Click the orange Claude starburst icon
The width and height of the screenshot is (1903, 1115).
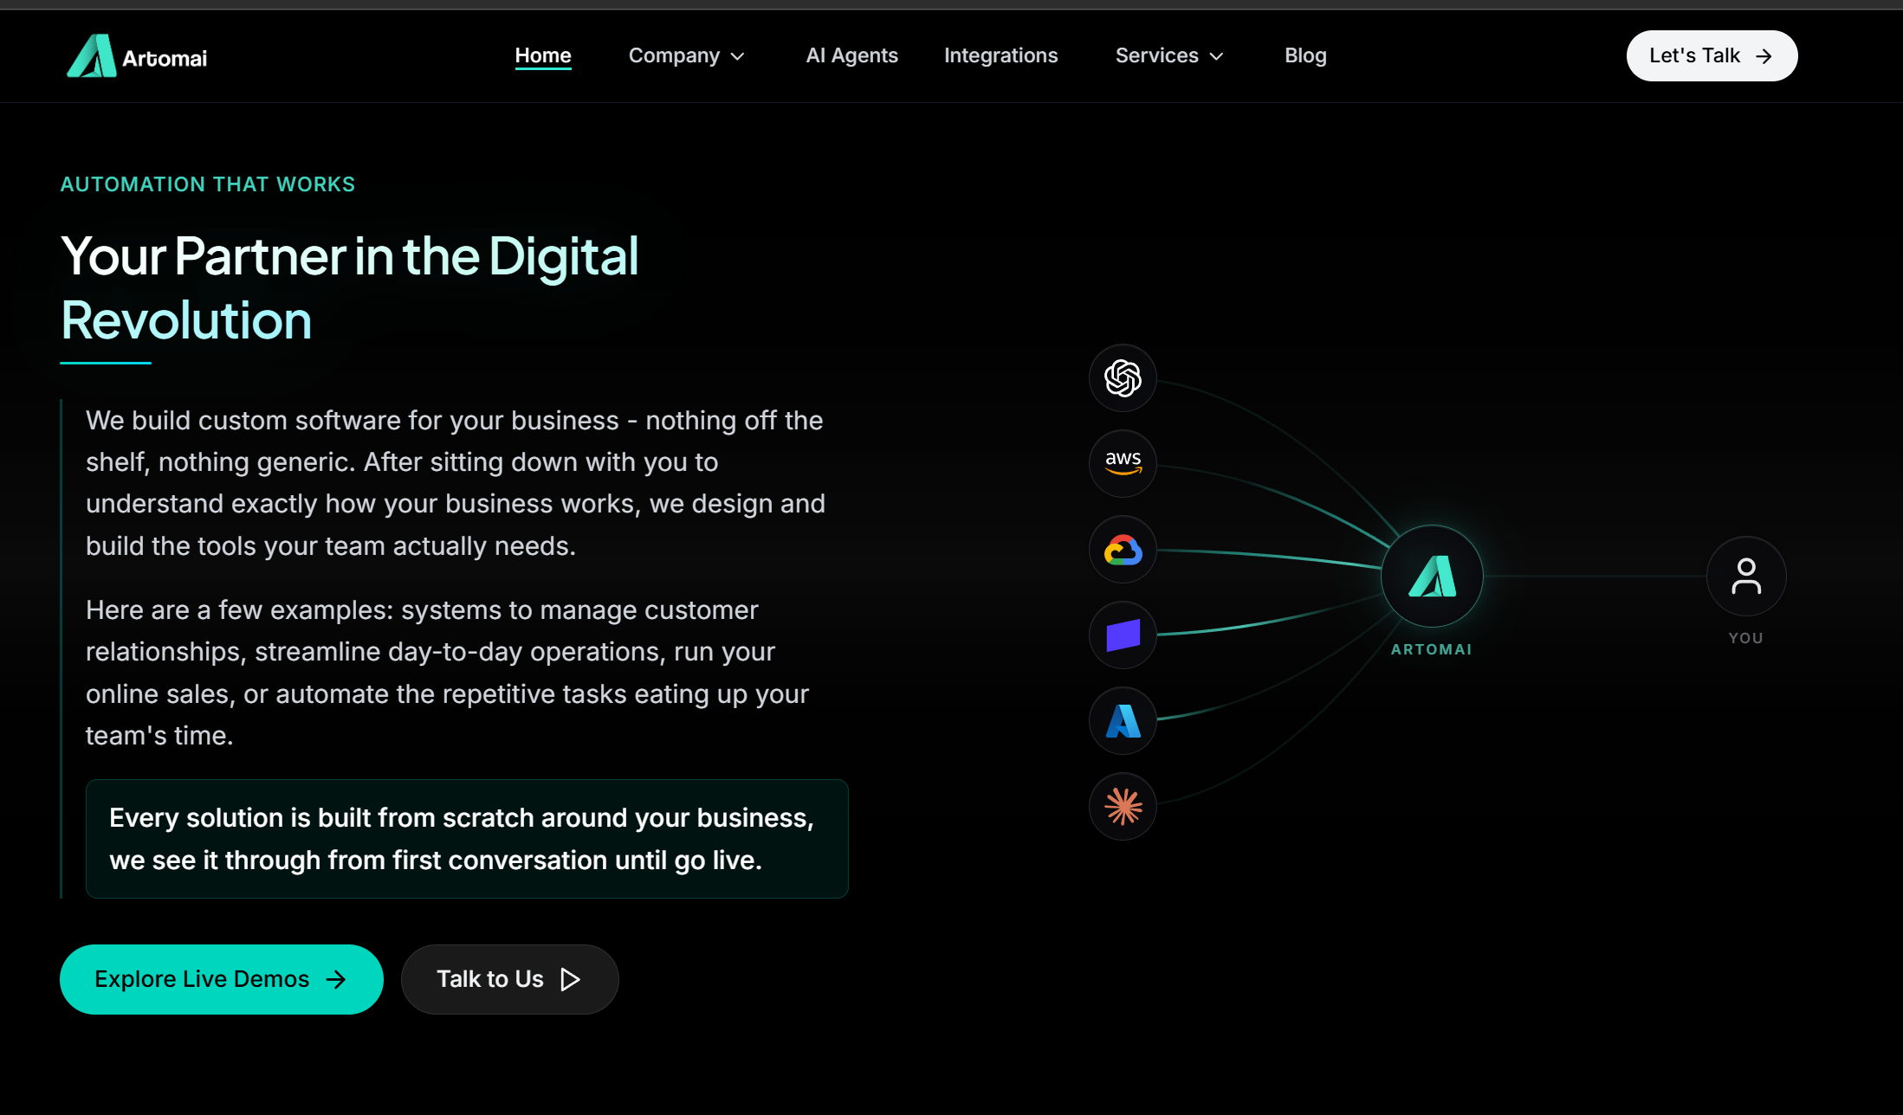[x=1123, y=807]
